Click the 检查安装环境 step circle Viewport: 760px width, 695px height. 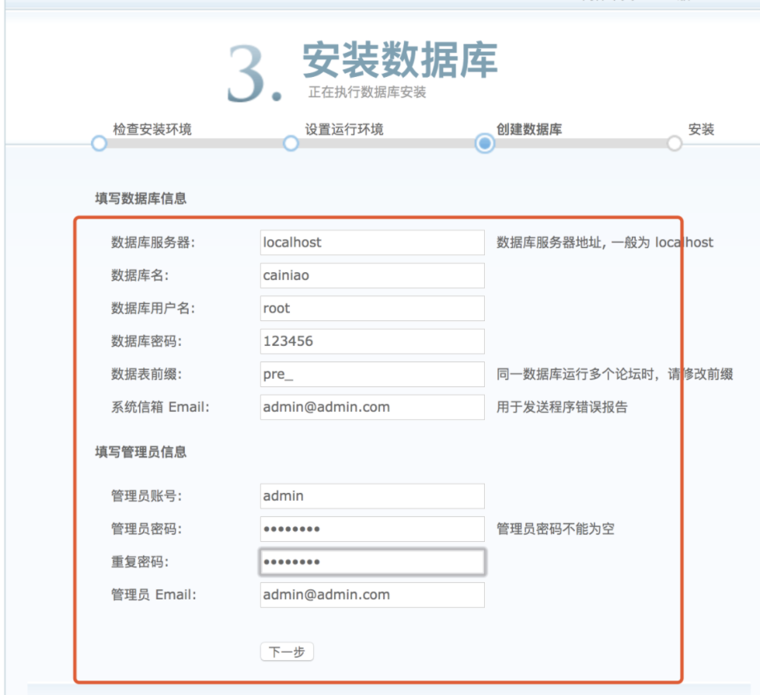pyautogui.click(x=99, y=144)
